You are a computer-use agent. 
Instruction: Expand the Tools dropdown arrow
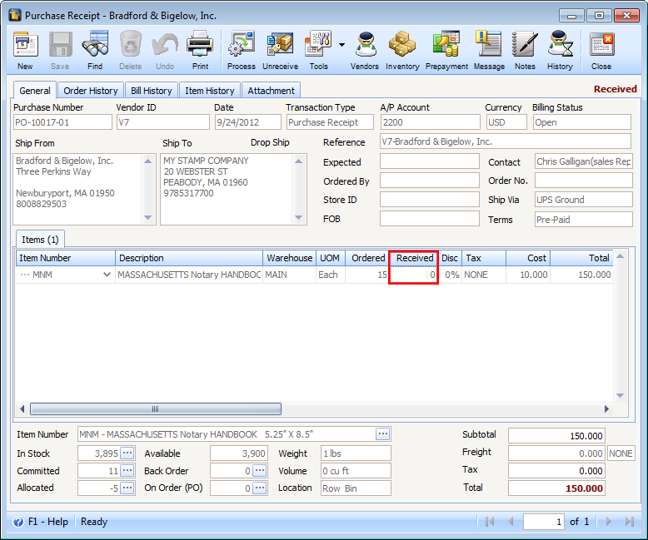tap(341, 45)
